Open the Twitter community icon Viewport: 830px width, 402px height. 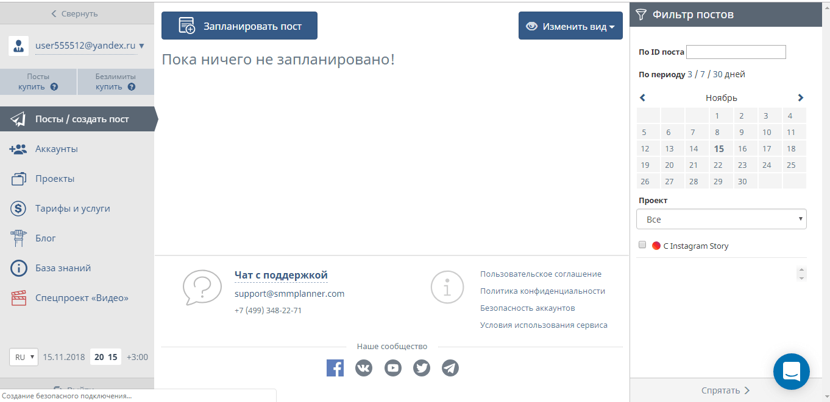[x=422, y=368]
